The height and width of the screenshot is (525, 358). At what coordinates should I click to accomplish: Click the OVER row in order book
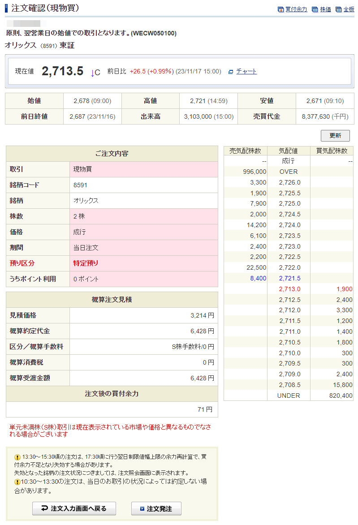[x=289, y=172]
